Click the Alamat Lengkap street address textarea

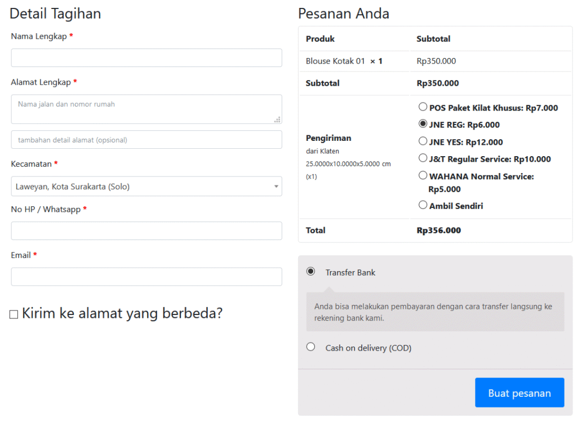coord(146,109)
